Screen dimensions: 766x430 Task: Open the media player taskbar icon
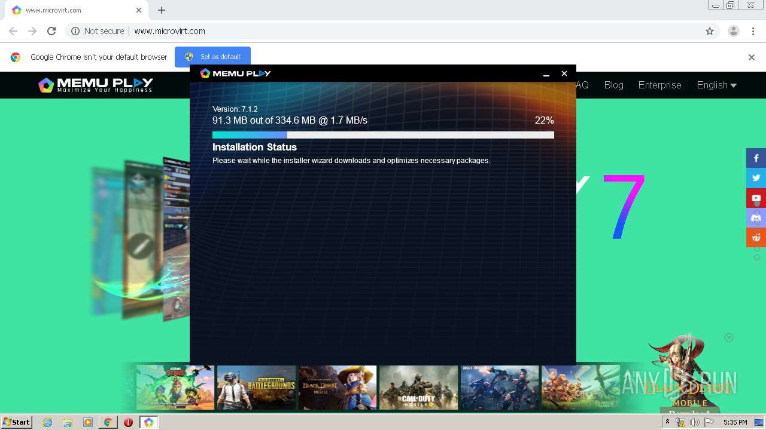[x=88, y=422]
